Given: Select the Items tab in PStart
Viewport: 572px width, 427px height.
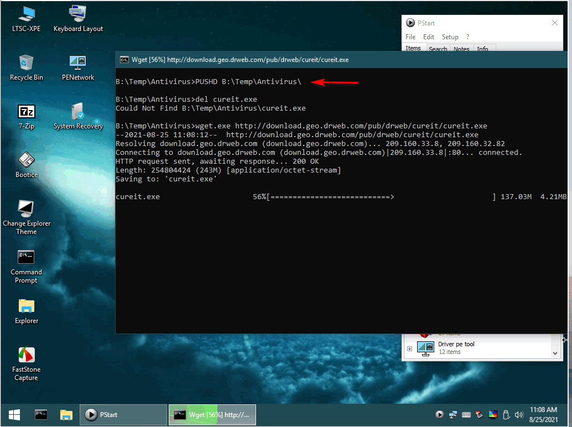Looking at the screenshot, I should coord(413,48).
